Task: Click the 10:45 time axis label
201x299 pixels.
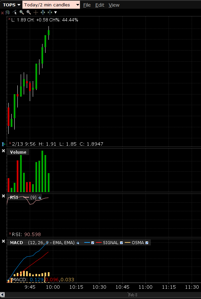Action: (122, 287)
